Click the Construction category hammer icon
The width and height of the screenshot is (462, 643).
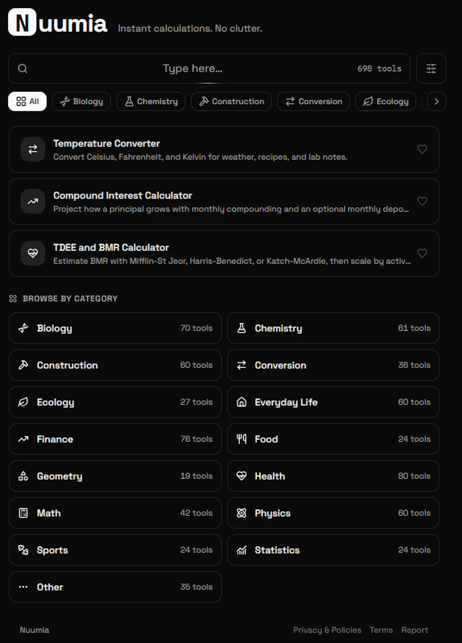click(x=23, y=365)
